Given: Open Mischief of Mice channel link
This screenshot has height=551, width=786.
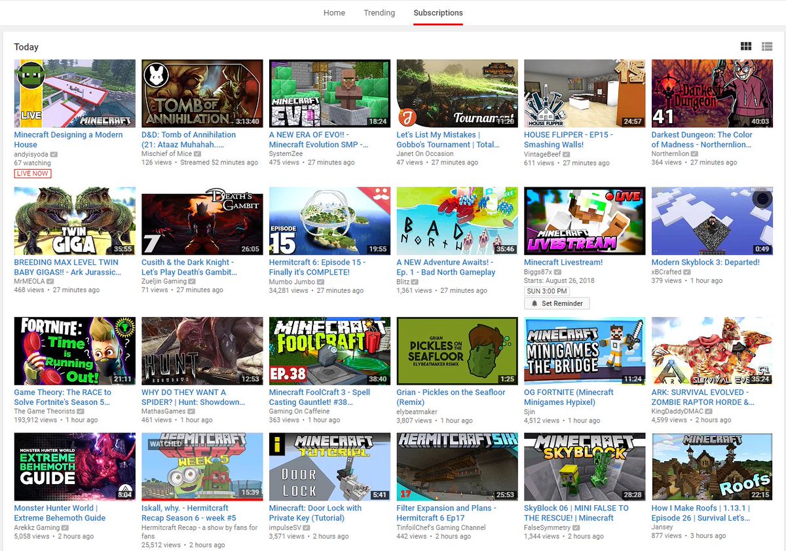Looking at the screenshot, I should coord(166,154).
